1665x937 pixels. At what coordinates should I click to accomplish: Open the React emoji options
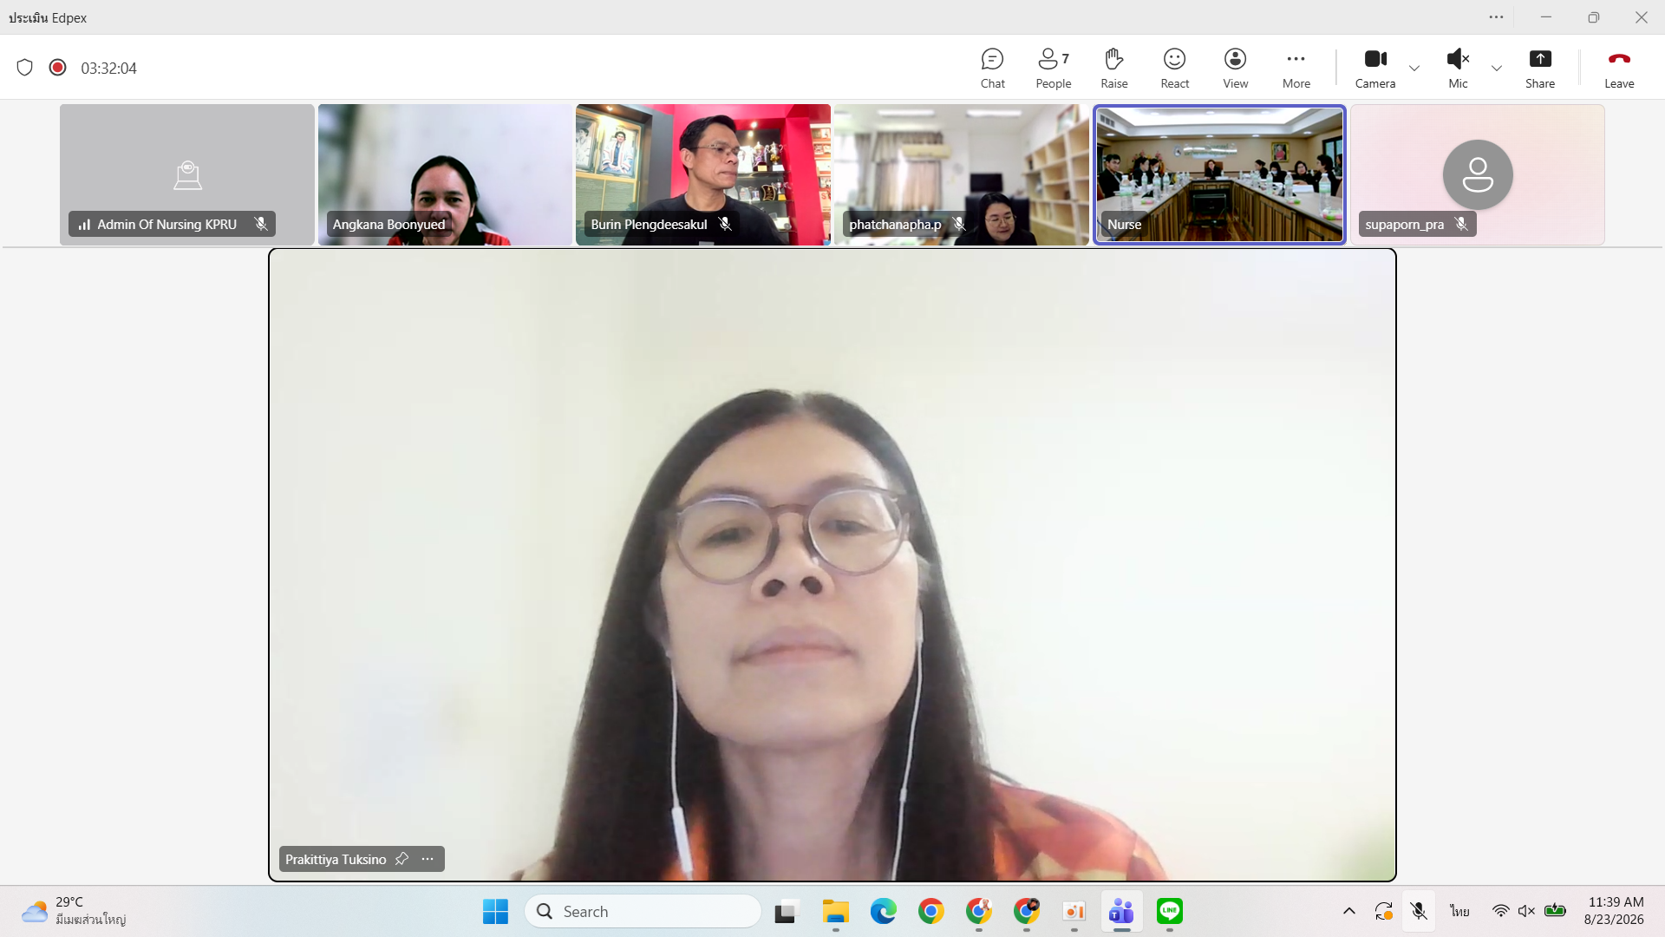[1174, 69]
